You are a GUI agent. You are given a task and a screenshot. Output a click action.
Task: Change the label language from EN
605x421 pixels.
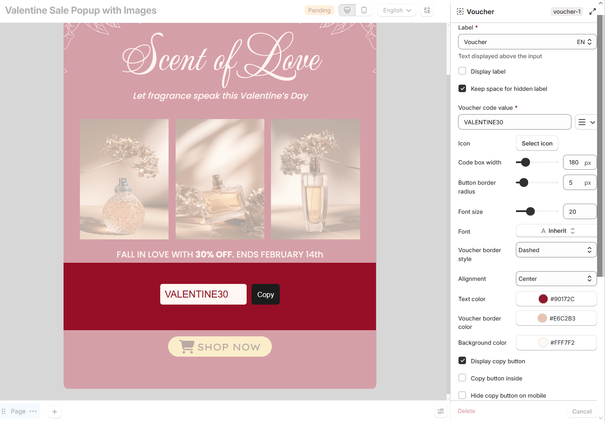click(x=584, y=42)
